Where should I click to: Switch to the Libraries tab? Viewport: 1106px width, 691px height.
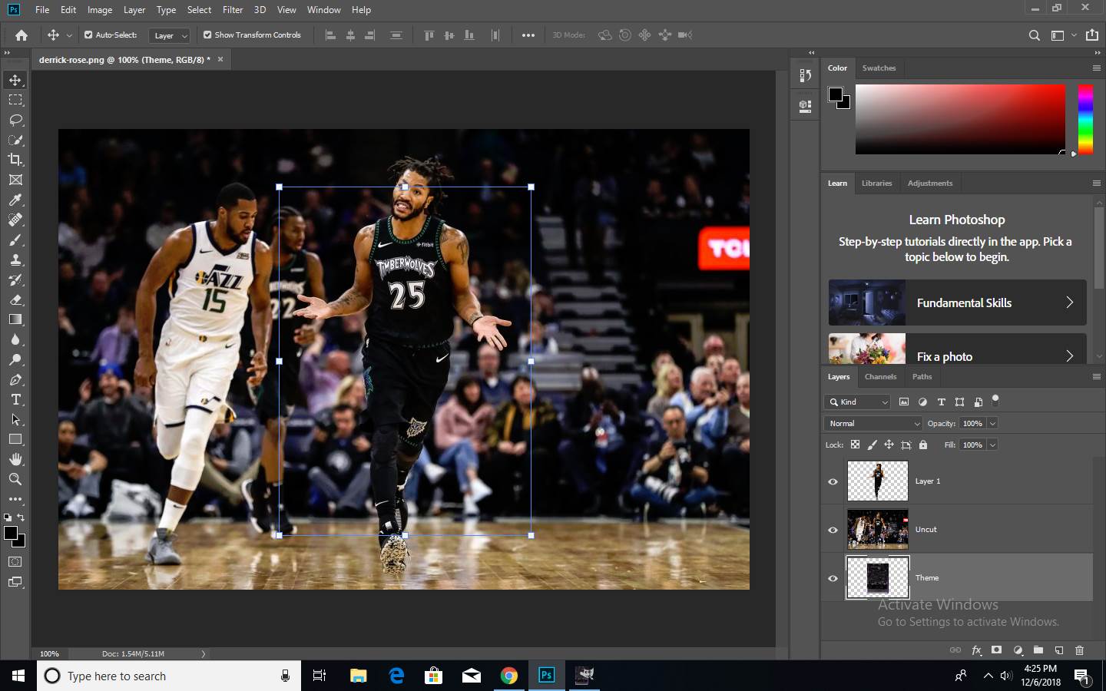(876, 183)
